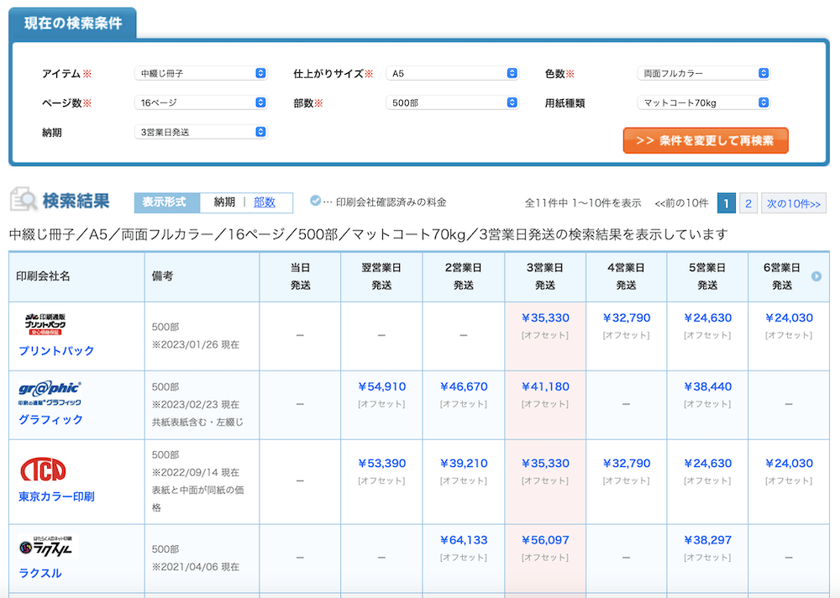Click ラクスル price ¥56,097

(x=545, y=540)
